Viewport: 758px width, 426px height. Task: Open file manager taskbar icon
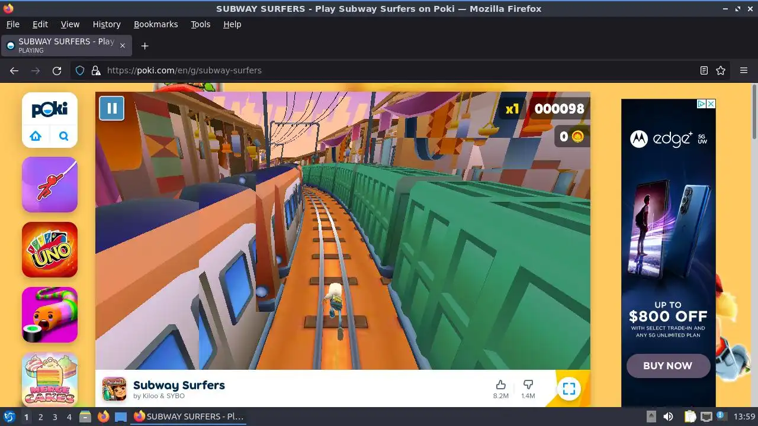pyautogui.click(x=85, y=417)
